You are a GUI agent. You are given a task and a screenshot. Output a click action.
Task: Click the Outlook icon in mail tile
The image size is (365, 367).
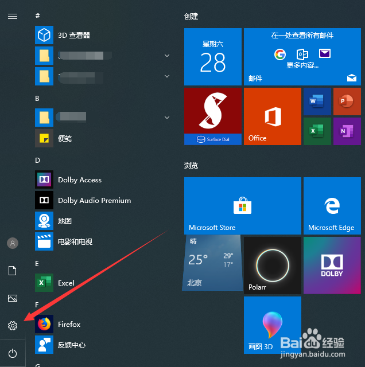coord(302,54)
